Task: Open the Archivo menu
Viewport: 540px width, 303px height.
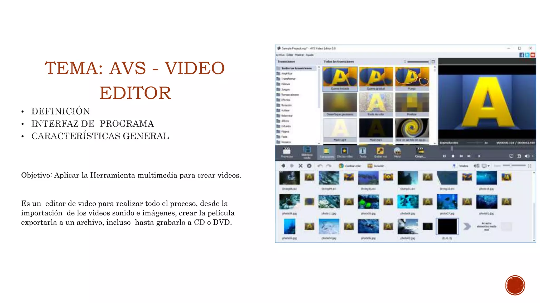Action: coord(280,55)
